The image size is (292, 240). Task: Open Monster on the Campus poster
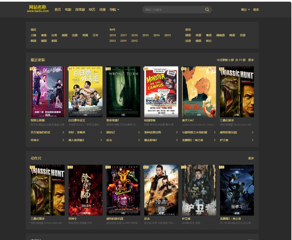tap(161, 92)
